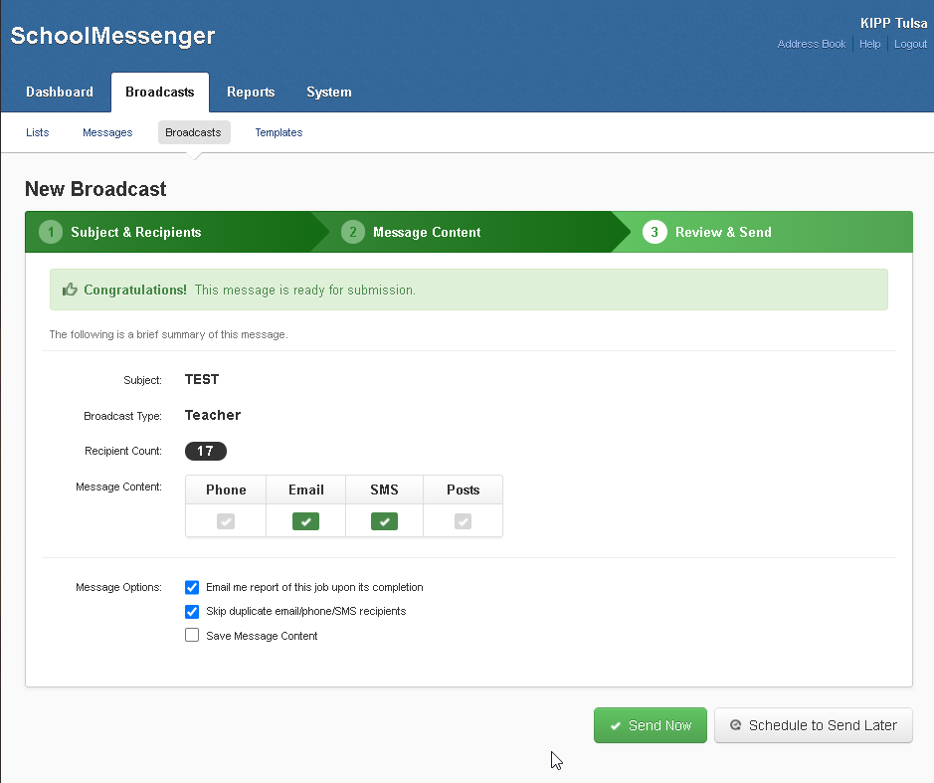Screen dimensions: 934x783
Task: Enable Save Message Content checkbox
Action: (x=193, y=635)
